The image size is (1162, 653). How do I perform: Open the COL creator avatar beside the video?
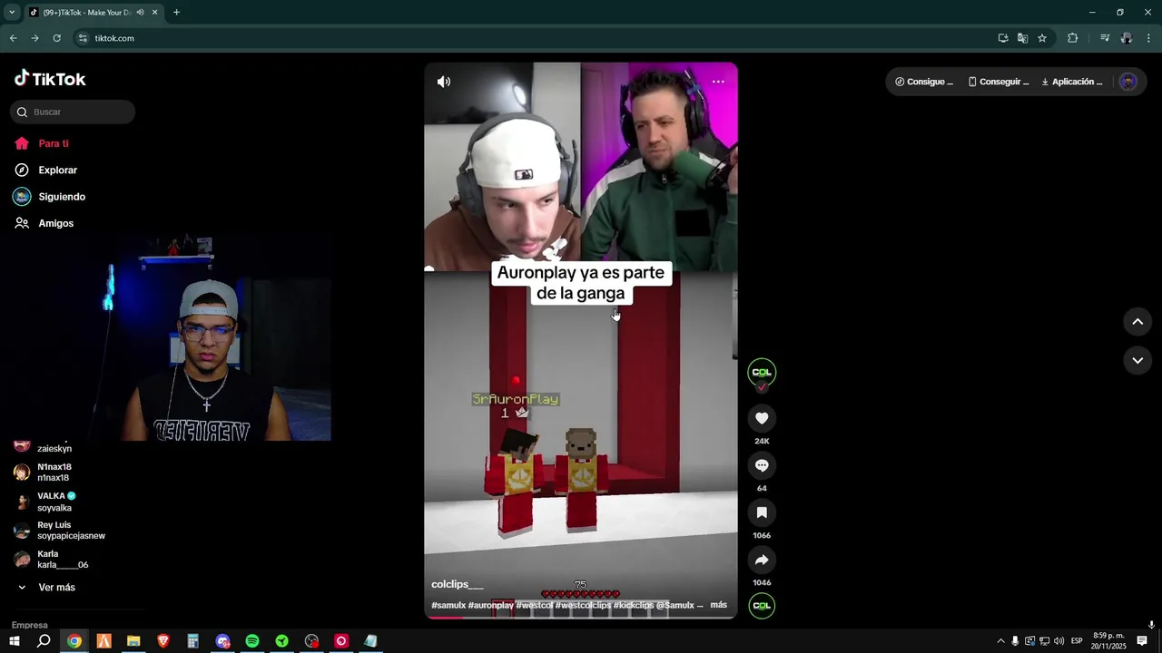pyautogui.click(x=762, y=372)
